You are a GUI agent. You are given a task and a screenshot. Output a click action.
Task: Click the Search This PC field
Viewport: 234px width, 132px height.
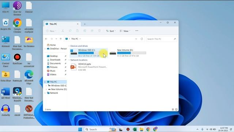pyautogui.click(x=162, y=39)
